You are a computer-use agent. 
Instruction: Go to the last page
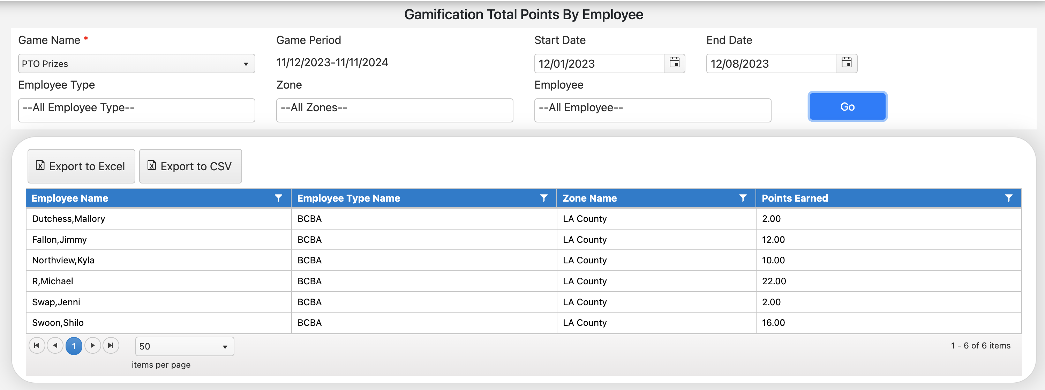(110, 345)
